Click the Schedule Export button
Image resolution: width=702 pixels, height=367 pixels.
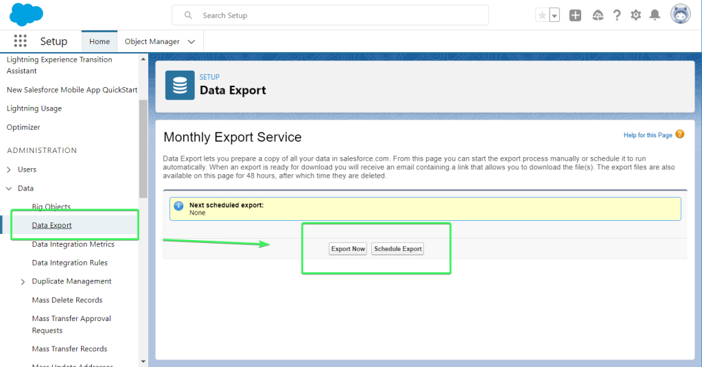(397, 249)
